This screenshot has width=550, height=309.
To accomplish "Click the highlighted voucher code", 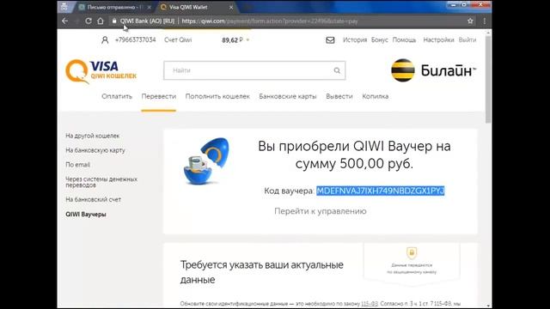I will point(381,191).
